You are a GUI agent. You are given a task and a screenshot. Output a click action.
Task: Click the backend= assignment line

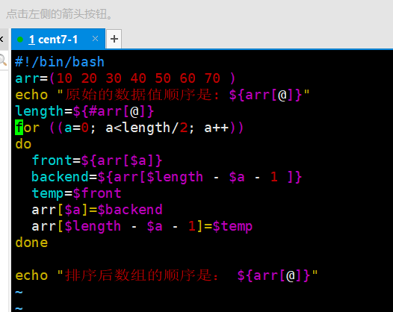coord(167,177)
